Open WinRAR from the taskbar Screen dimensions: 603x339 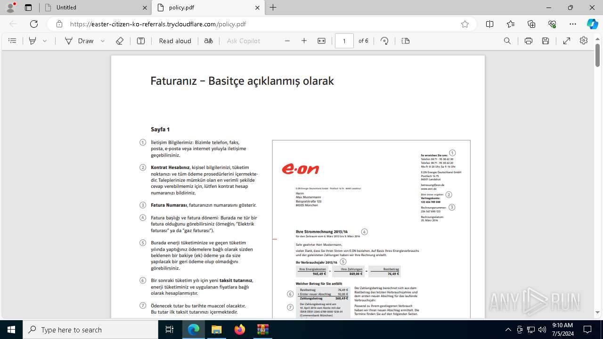[x=262, y=330]
